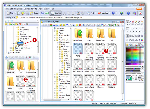Image resolution: width=150 pixels, height=109 pixels.
Task: Collapse the Objects folder in File Browser tree
Action: [57, 49]
